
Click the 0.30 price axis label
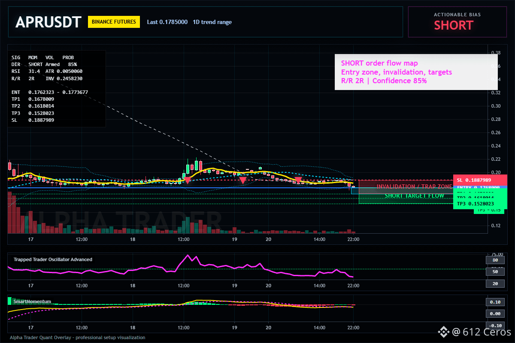(x=495, y=106)
